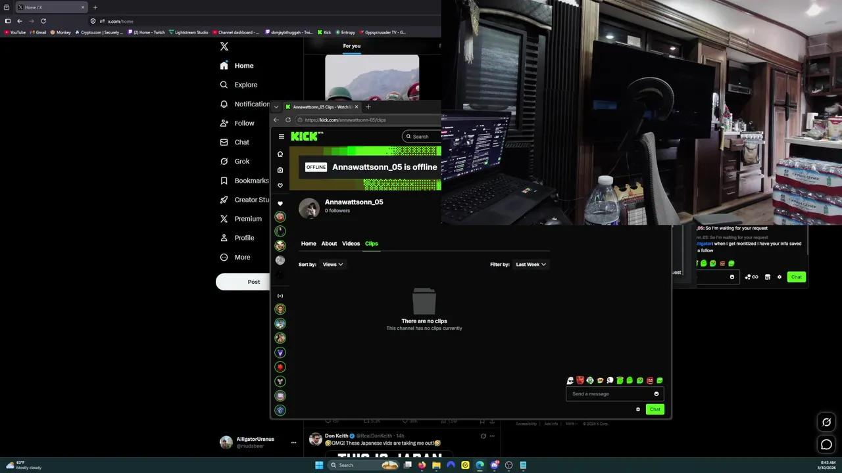Click the green Chat button in Kick window
This screenshot has width=842, height=473.
coord(655,409)
